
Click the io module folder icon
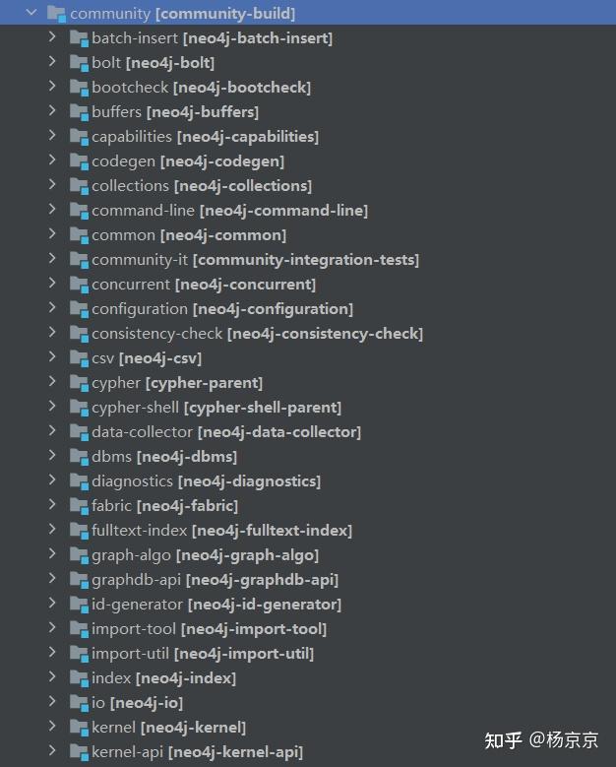point(79,702)
